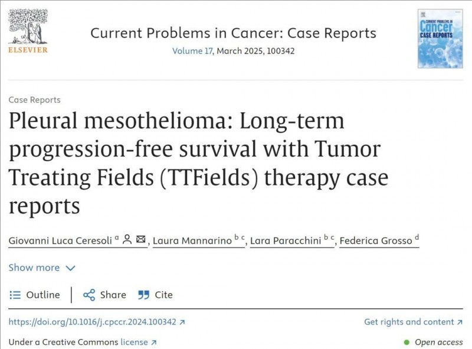Select author Lara Paracchini
Screen dimensions: 472x349
[286, 241]
